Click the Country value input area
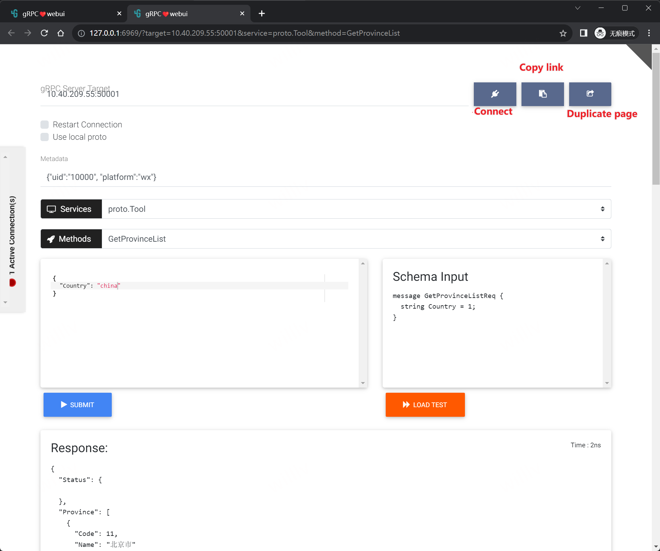 click(x=109, y=286)
